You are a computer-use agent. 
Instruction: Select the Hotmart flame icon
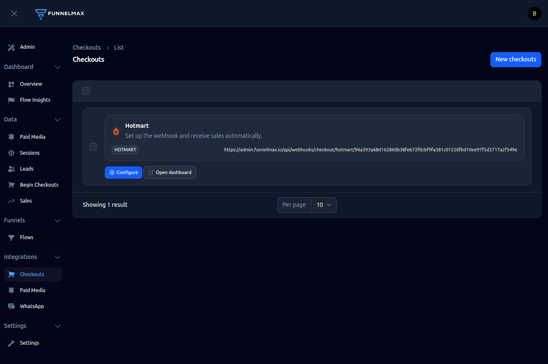pos(116,131)
